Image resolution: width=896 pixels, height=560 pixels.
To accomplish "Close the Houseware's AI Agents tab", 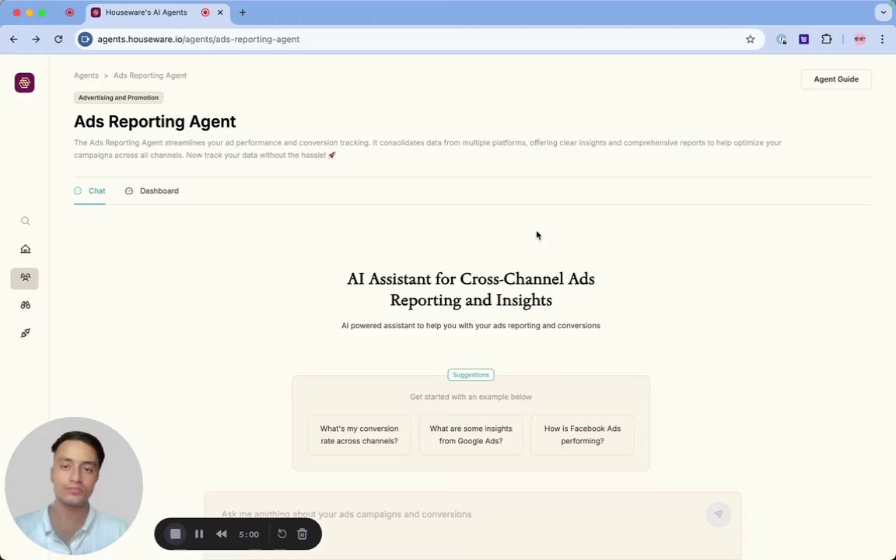I will click(x=220, y=12).
